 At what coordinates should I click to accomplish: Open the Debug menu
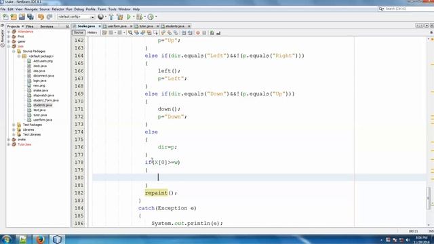pos(79,9)
